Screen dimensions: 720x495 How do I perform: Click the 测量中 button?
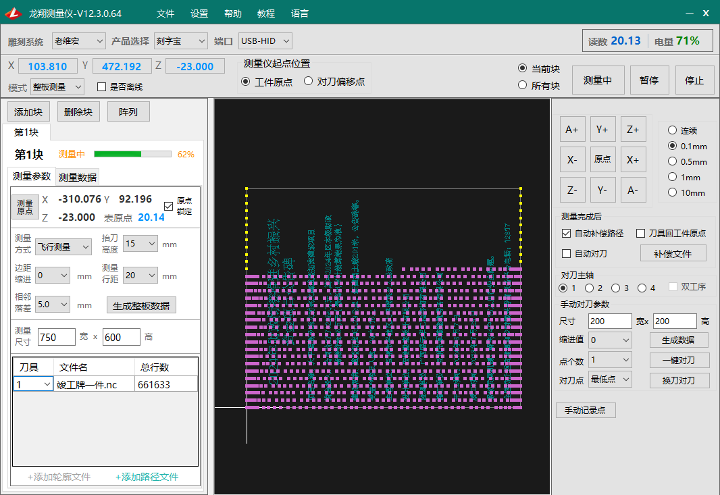point(598,80)
